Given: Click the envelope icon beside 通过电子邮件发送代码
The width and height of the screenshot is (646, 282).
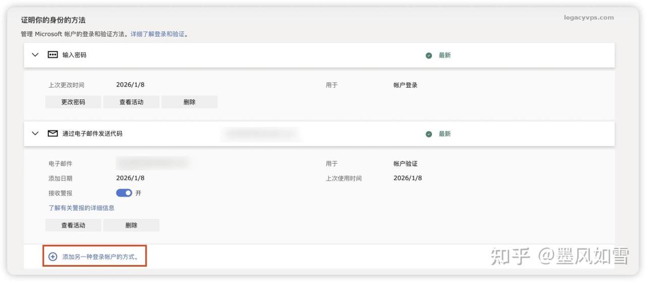Looking at the screenshot, I should tap(52, 133).
